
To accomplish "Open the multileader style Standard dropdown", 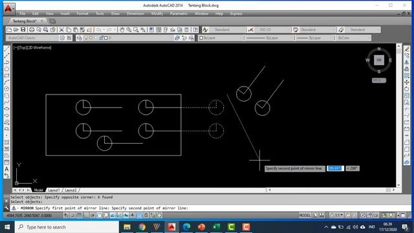I will (x=362, y=30).
